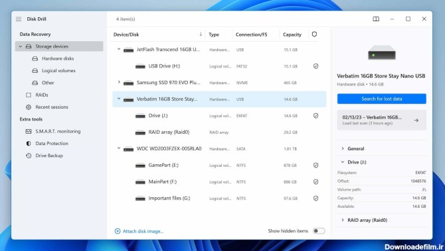The image size is (445, 251).
Task: Open Recent sessions in sidebar
Action: point(52,107)
